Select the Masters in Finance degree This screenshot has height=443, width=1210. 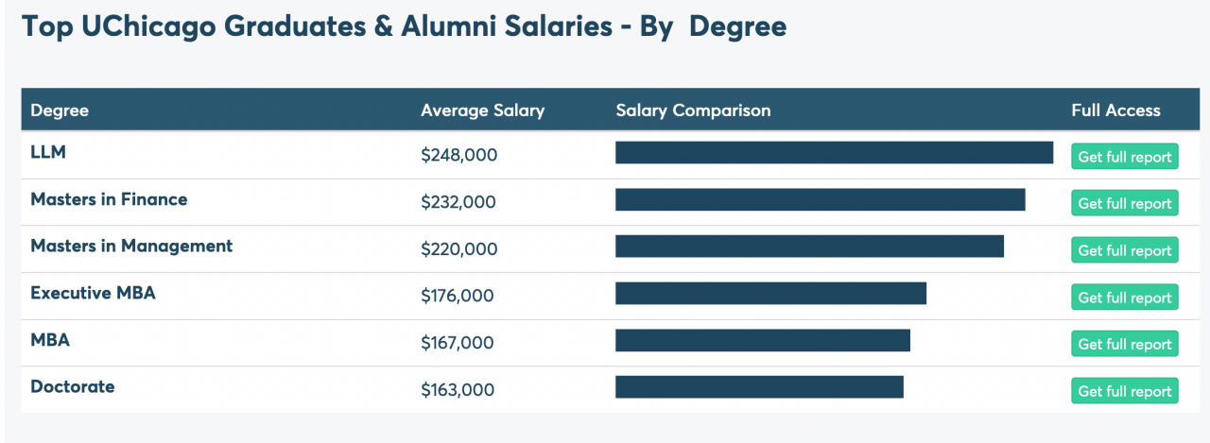[x=109, y=199]
